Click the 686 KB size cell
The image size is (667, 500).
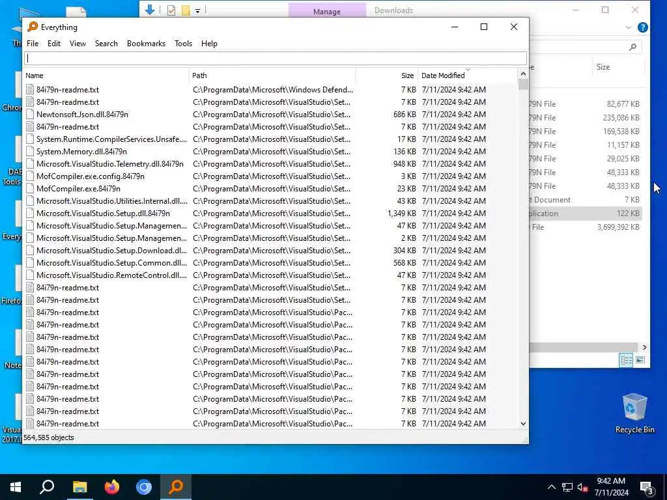[x=404, y=115]
